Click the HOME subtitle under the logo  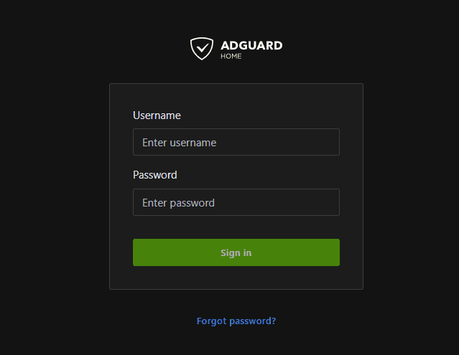231,56
